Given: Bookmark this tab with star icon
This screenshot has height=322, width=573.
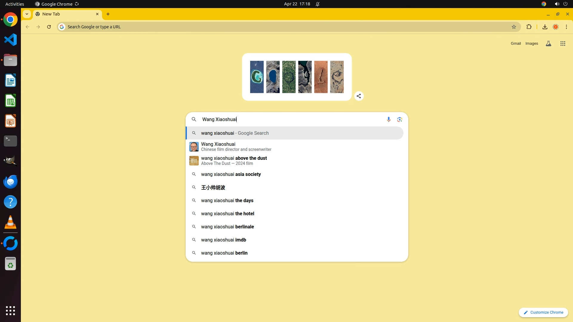Looking at the screenshot, I should (514, 27).
